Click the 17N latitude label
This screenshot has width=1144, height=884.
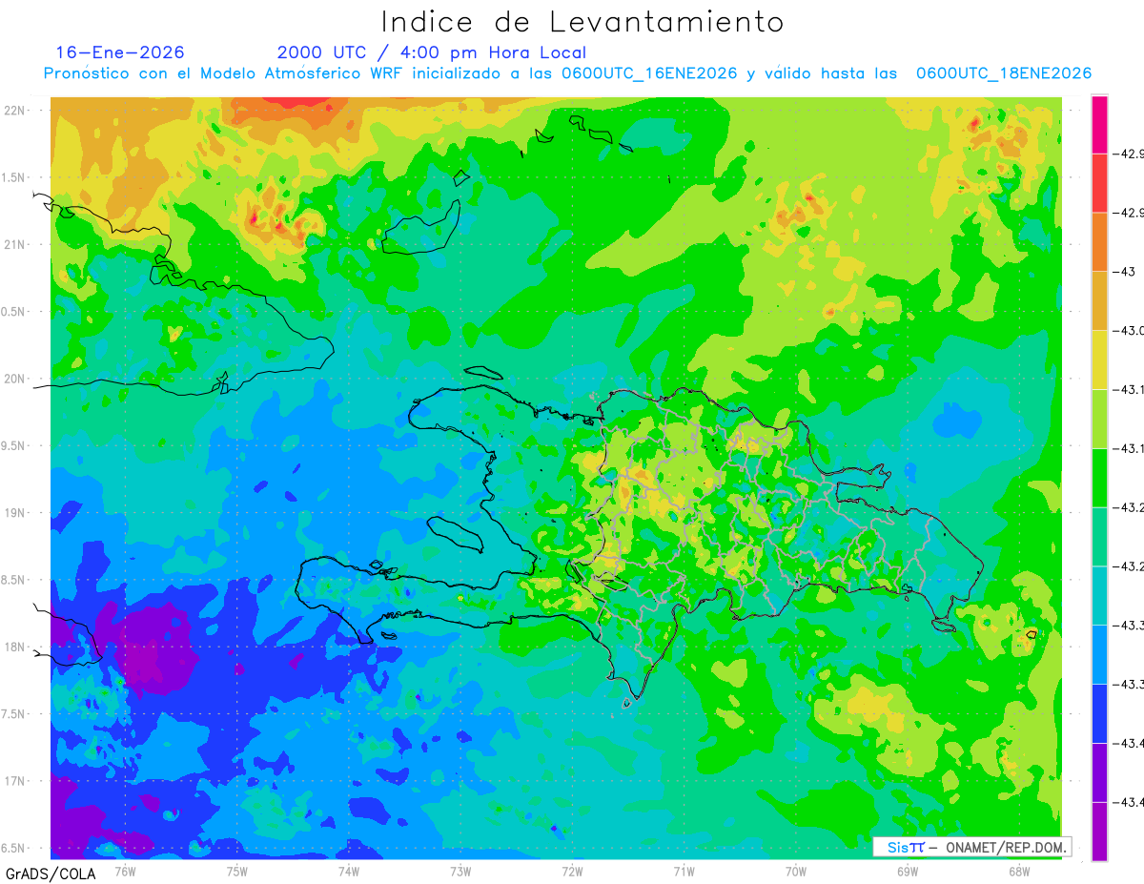15,781
